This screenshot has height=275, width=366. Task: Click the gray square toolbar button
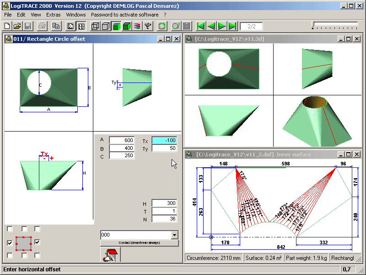click(187, 26)
